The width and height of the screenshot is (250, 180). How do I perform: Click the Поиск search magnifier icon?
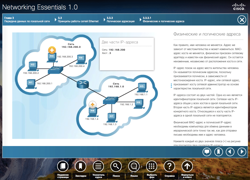(x=116, y=166)
